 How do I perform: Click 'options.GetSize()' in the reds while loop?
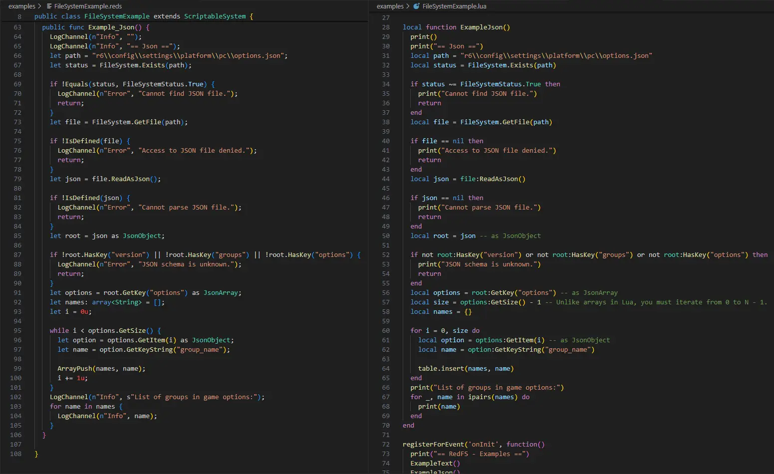[x=121, y=331]
